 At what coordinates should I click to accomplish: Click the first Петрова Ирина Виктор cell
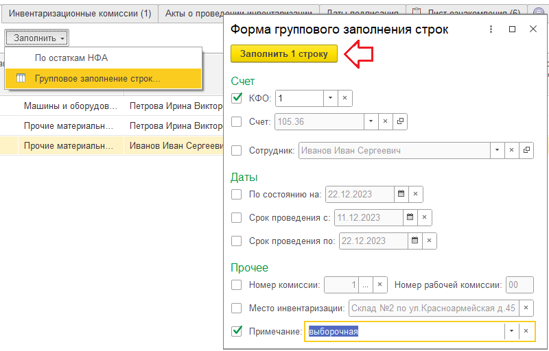174,106
